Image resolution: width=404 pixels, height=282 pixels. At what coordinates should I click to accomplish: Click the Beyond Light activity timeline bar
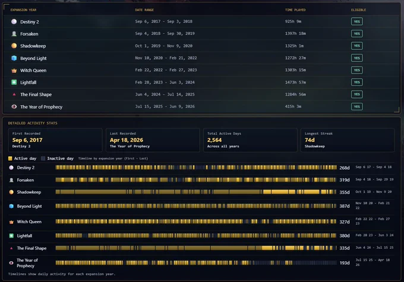point(196,206)
